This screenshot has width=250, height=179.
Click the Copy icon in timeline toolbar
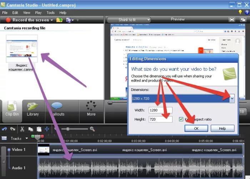coord(31,129)
